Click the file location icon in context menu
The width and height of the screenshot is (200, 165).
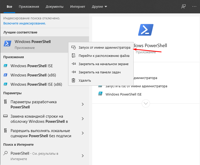[x=74, y=56]
